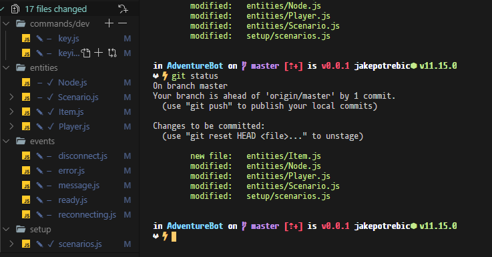The width and height of the screenshot is (492, 257).
Task: Expand the Scenario.js row chevron
Action: 11,97
